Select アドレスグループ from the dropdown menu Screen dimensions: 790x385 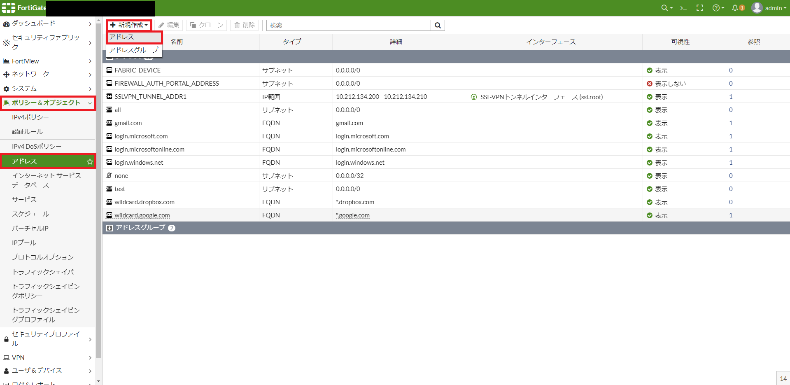coord(134,50)
